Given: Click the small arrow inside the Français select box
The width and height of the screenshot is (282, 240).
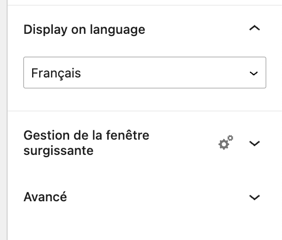Looking at the screenshot, I should pyautogui.click(x=254, y=73).
